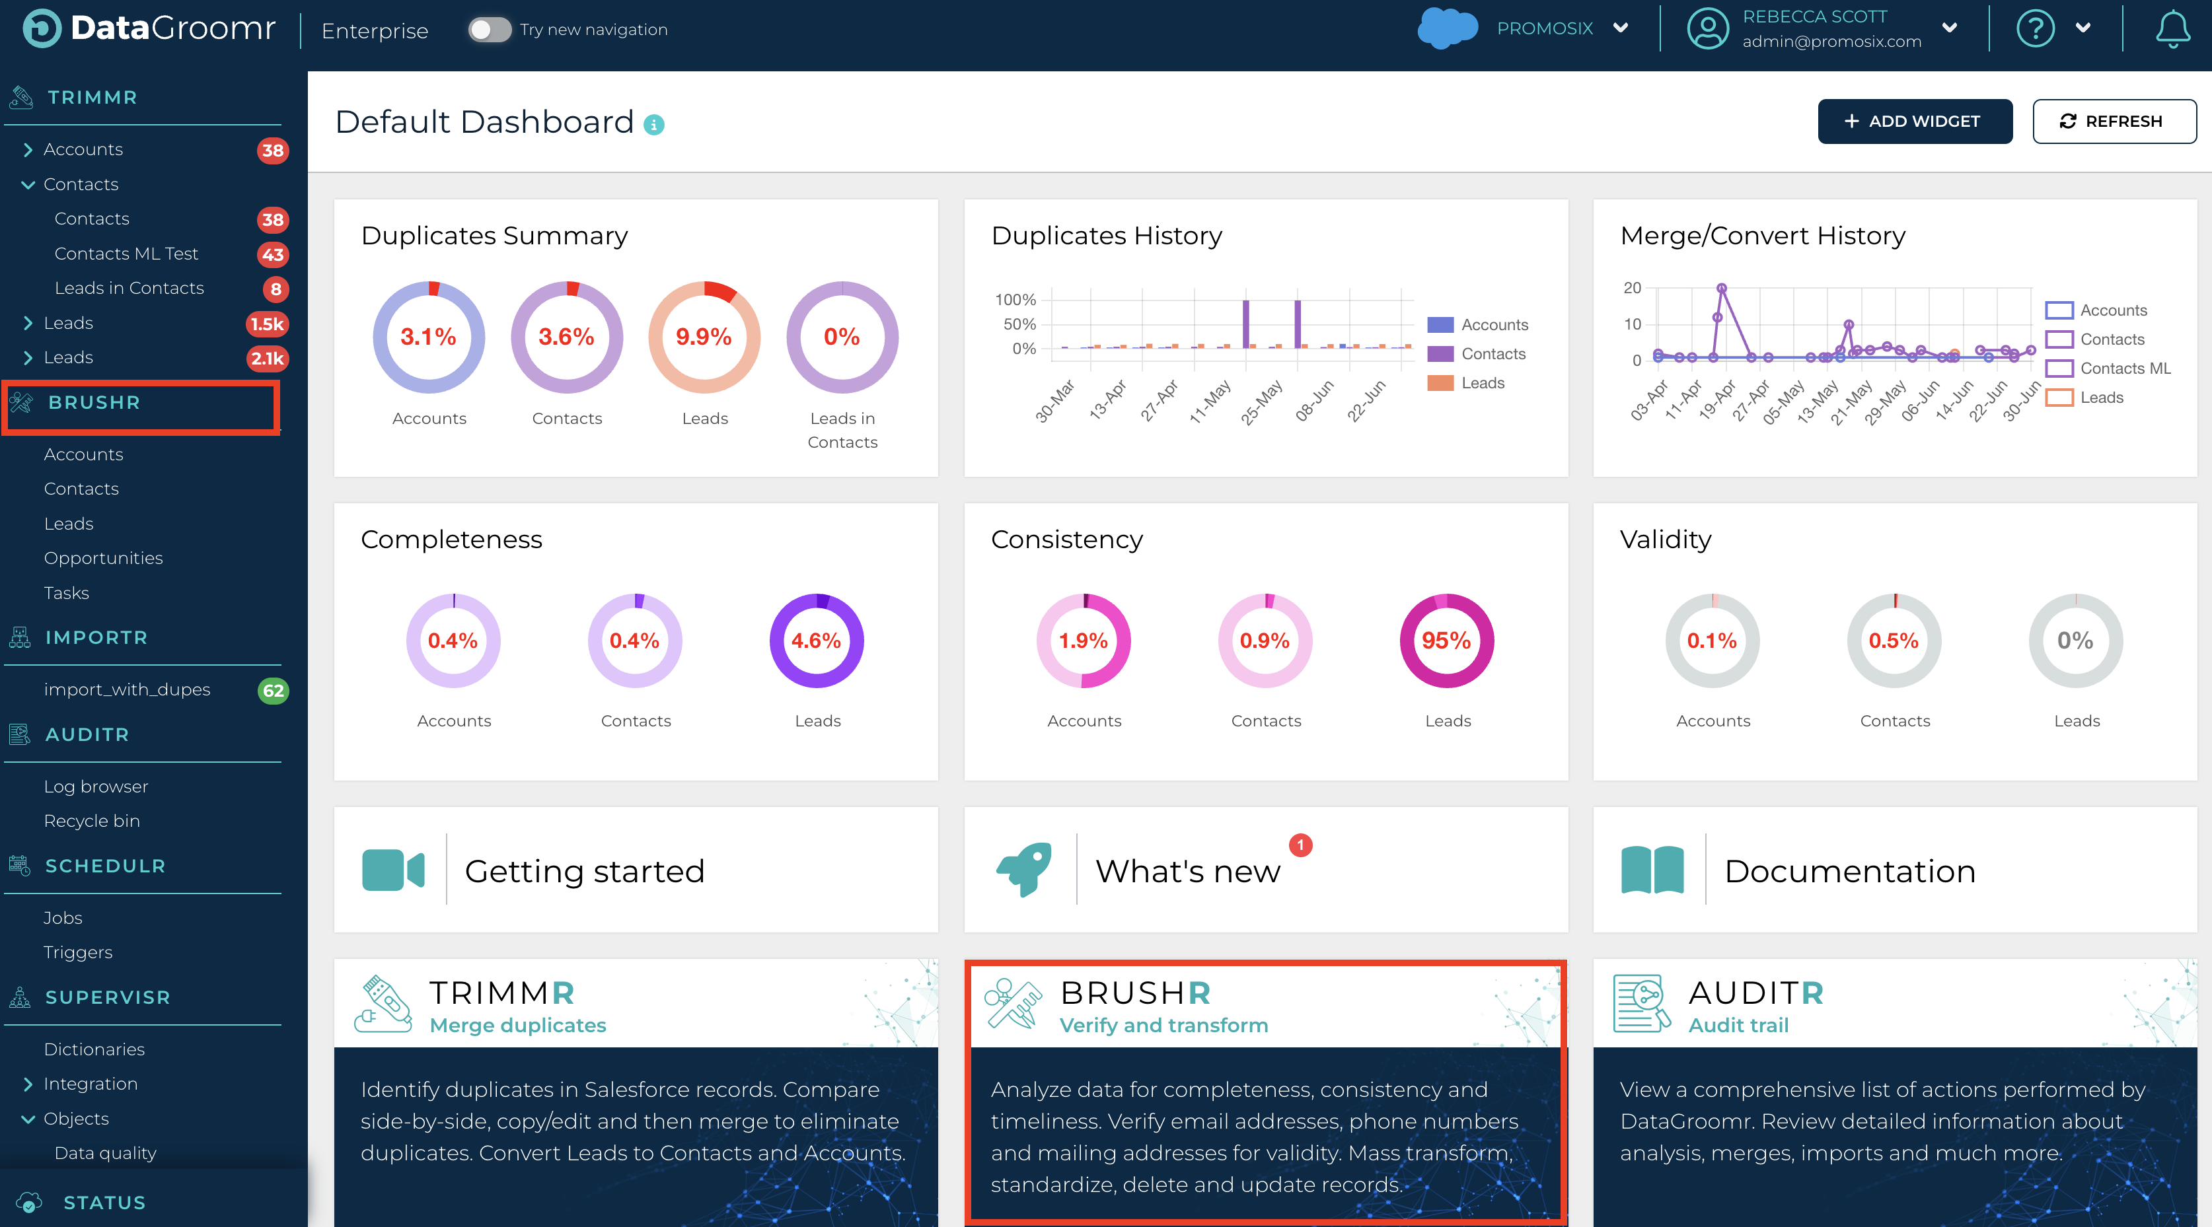Enable the Try new navigation toggle
The image size is (2212, 1227).
point(490,30)
